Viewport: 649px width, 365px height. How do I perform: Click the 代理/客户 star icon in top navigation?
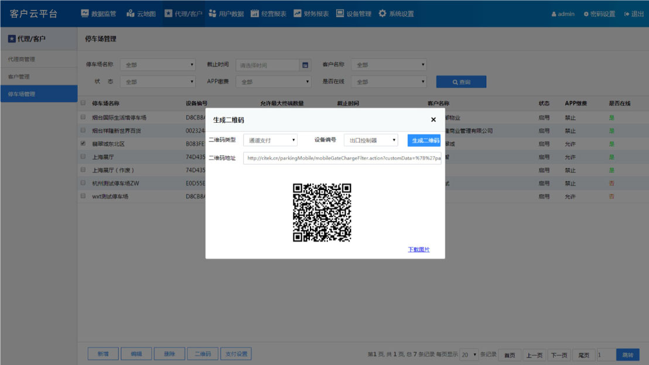[168, 13]
